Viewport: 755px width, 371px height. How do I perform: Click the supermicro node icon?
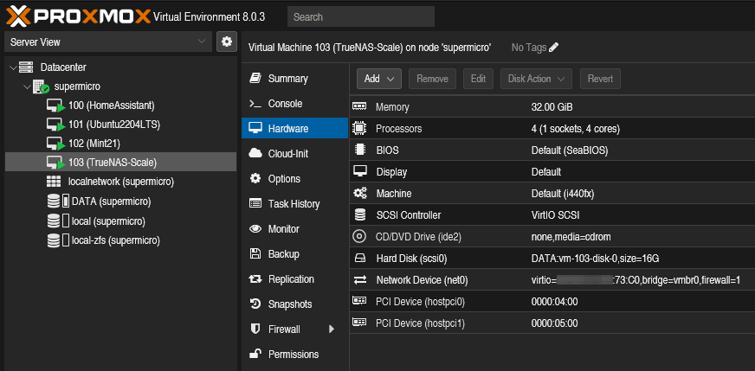point(41,87)
